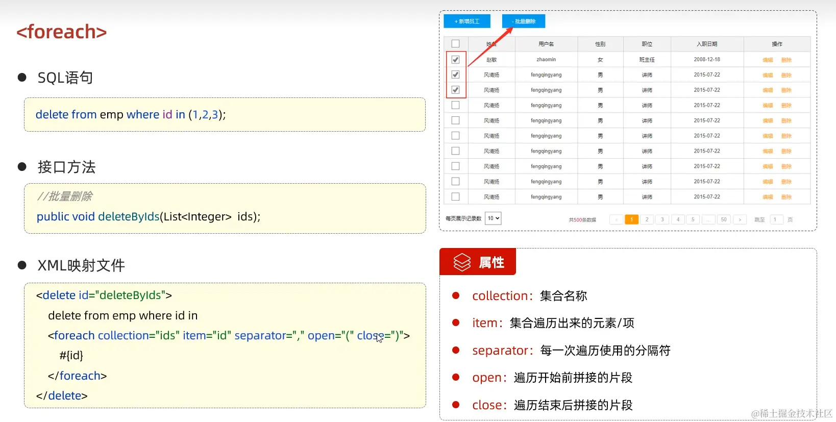Click the XML映射文件 bullet heading
This screenshot has width=836, height=422.
point(81,265)
